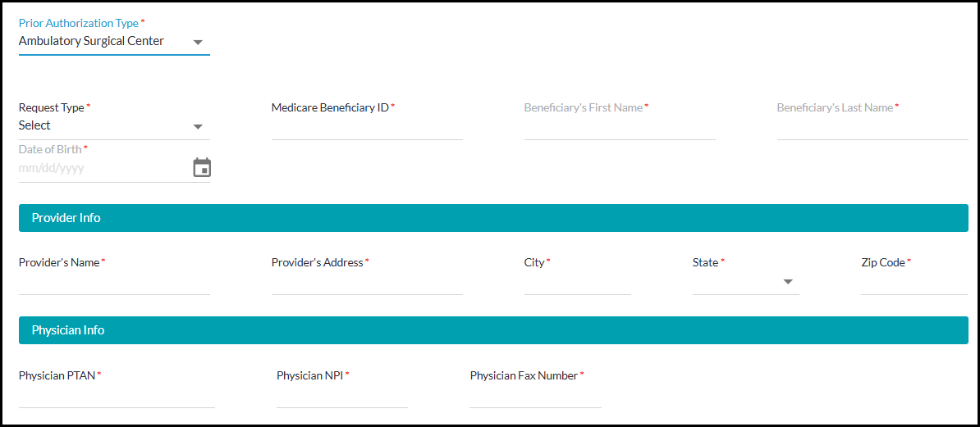
Task: Click the Zip Code field
Action: click(x=914, y=283)
